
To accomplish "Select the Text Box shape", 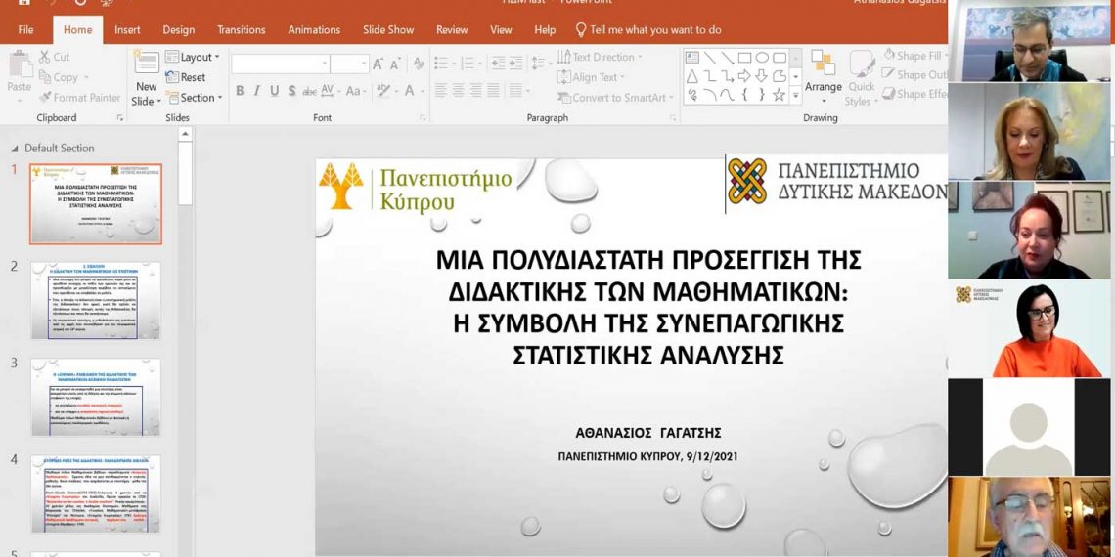I will click(x=692, y=58).
